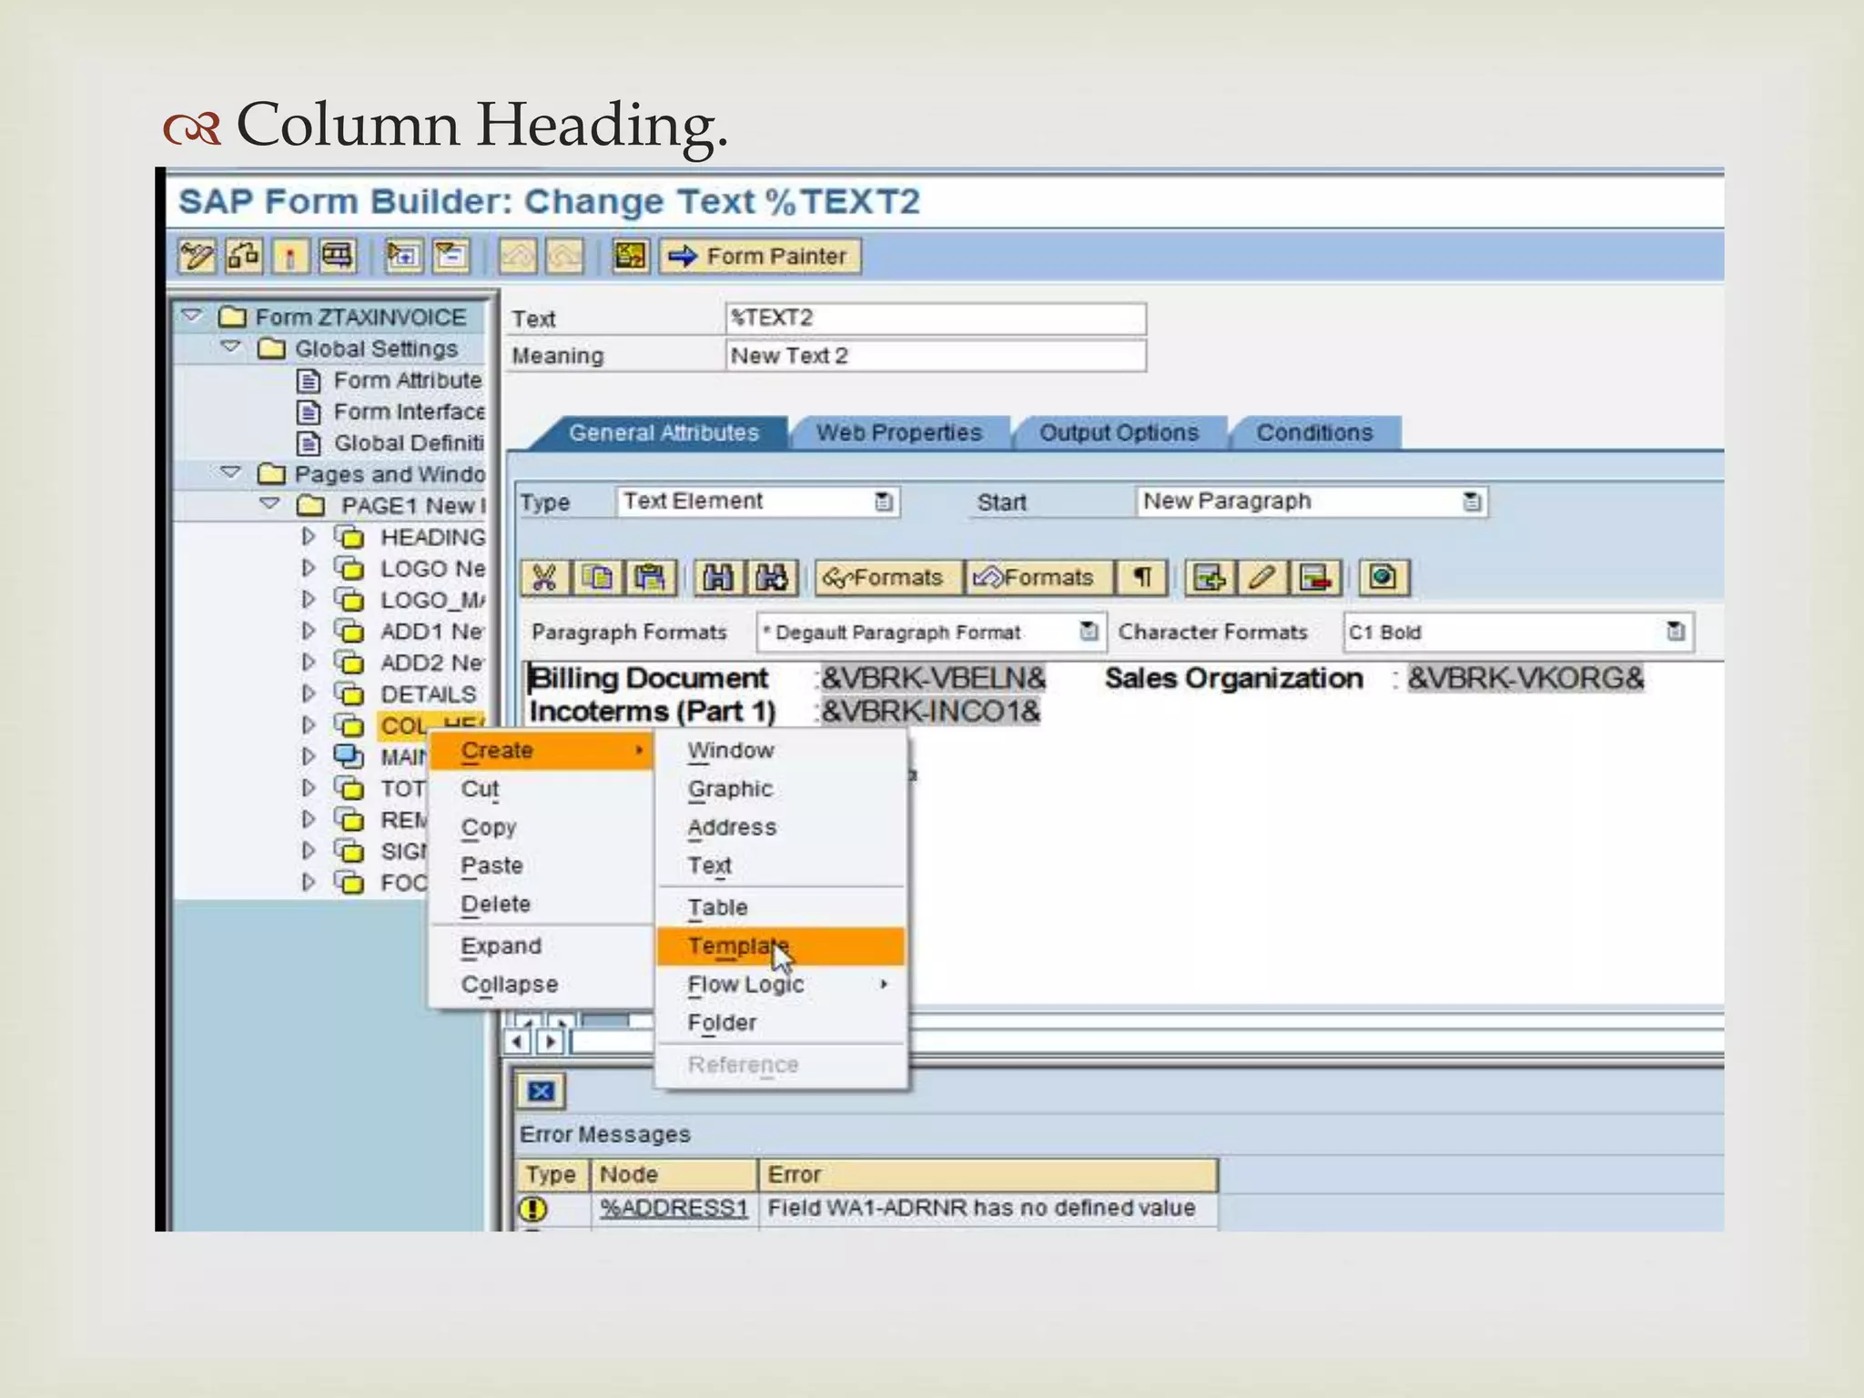
Task: Switch to the Conditions tab
Action: point(1313,433)
